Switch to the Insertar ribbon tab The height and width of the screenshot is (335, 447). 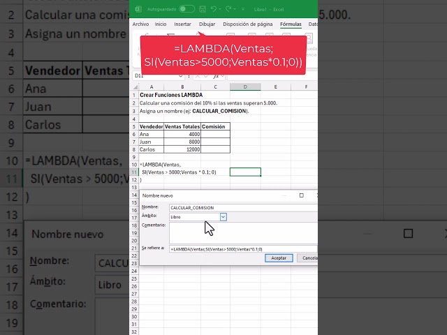(x=182, y=24)
